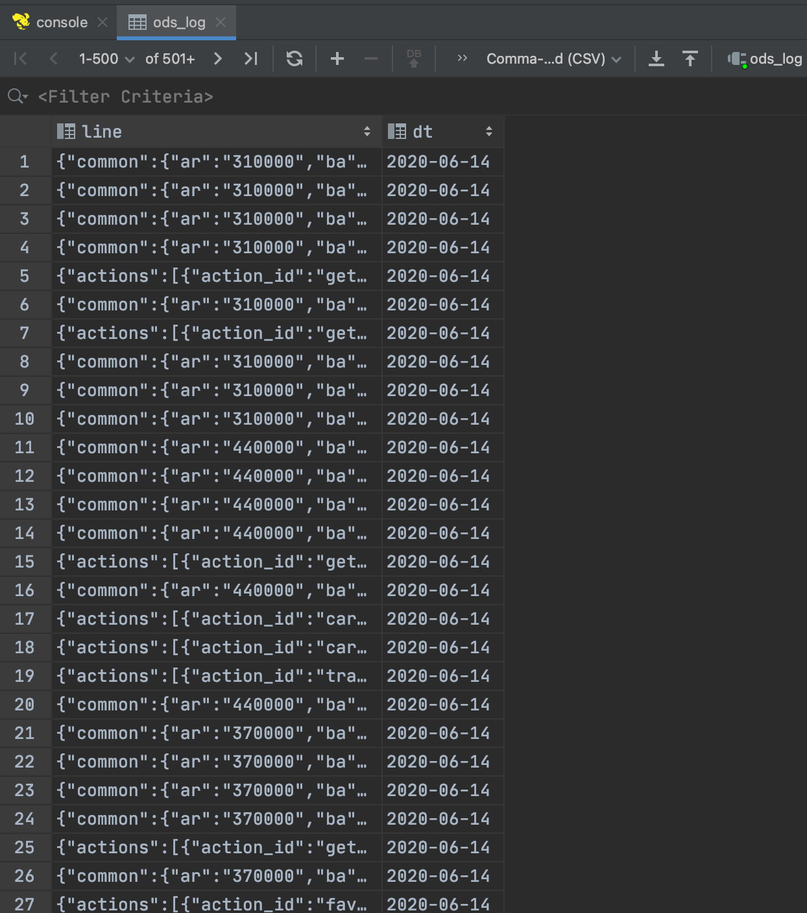Close the ods_log tab
807x913 pixels.
[x=221, y=22]
